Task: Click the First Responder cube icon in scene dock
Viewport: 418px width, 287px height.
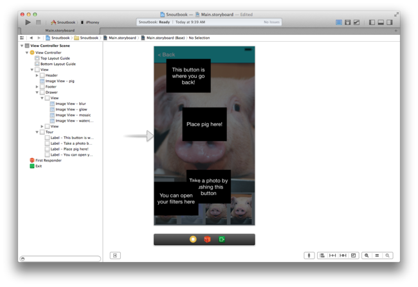Action: point(207,239)
